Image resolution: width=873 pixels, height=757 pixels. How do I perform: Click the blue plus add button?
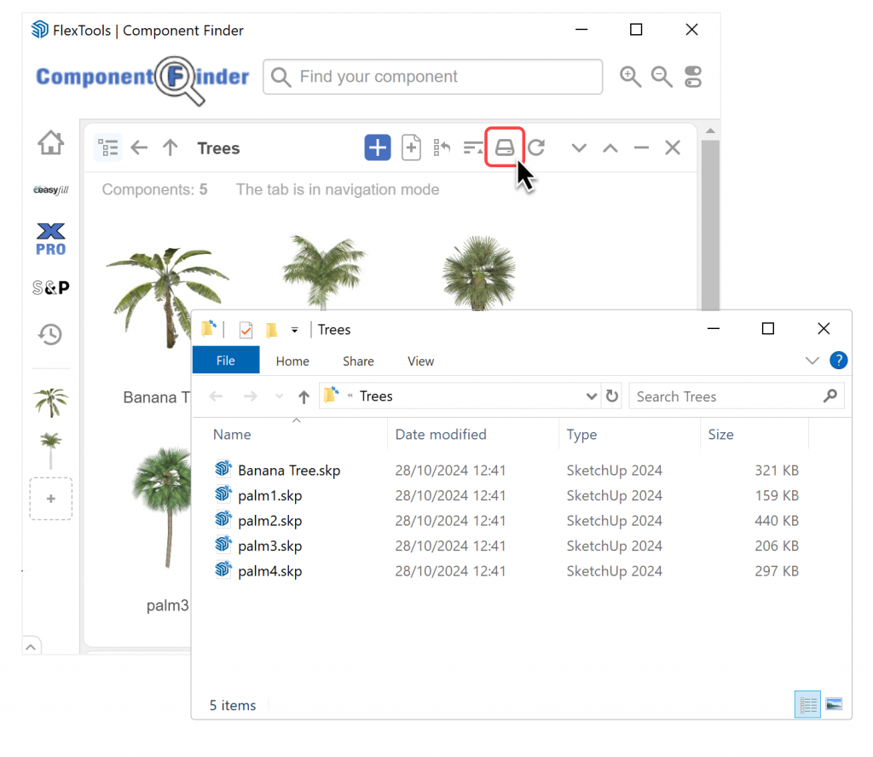click(378, 148)
